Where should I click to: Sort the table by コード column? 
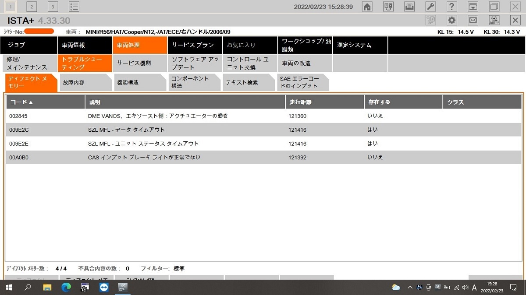pyautogui.click(x=45, y=102)
